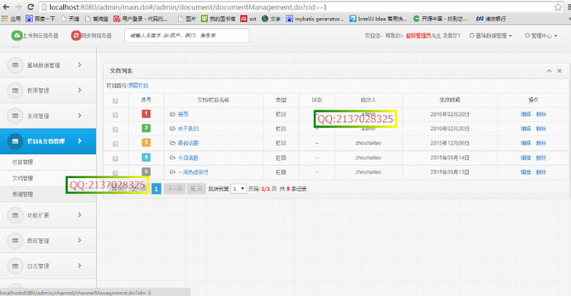Click the 编辑 link in the first row
Image resolution: width=571 pixels, height=296 pixels.
coord(525,114)
